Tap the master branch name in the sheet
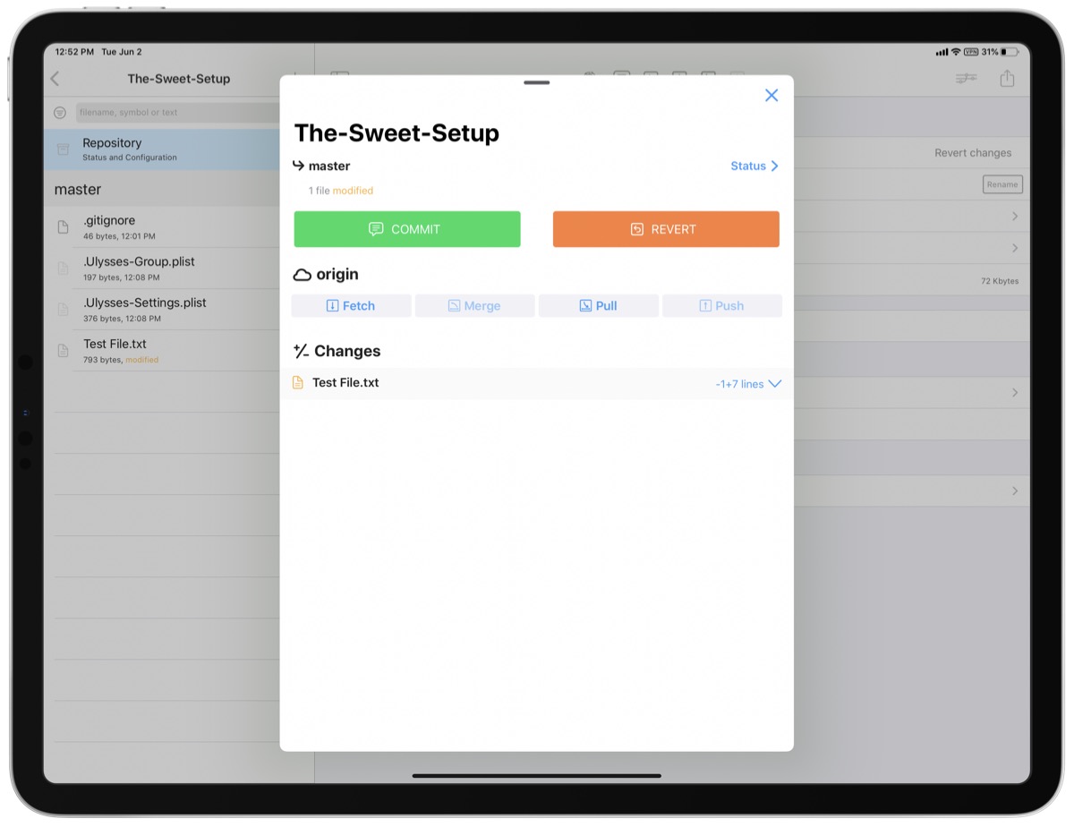The width and height of the screenshot is (1074, 827). click(x=329, y=166)
